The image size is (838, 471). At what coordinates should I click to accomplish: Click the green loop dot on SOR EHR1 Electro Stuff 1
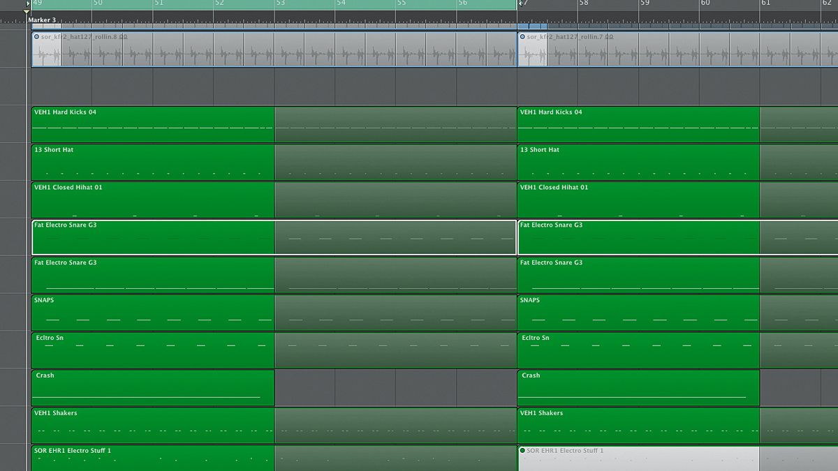pyautogui.click(x=522, y=451)
